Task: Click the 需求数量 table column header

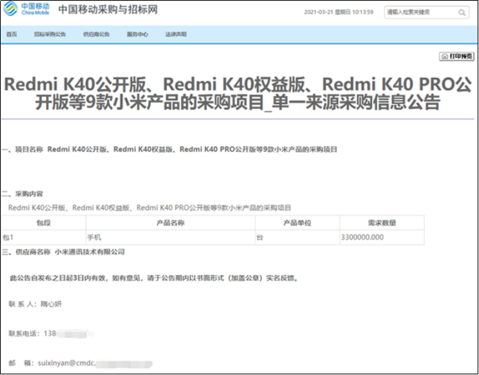Action: click(382, 223)
